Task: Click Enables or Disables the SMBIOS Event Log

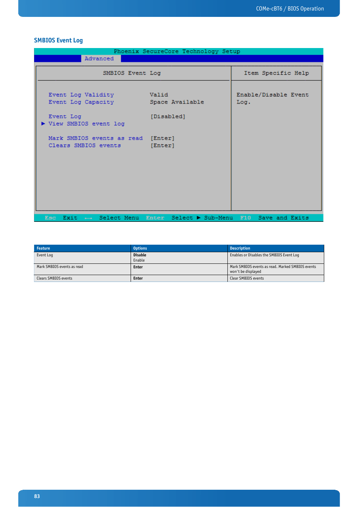Action: 265,255
